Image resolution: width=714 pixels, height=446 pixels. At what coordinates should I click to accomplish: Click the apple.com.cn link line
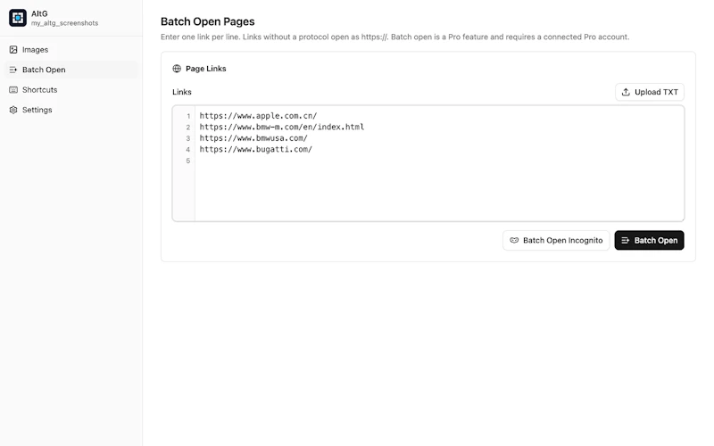click(x=258, y=116)
